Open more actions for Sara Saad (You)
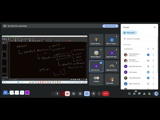The image size is (160, 120). [x=153, y=55]
